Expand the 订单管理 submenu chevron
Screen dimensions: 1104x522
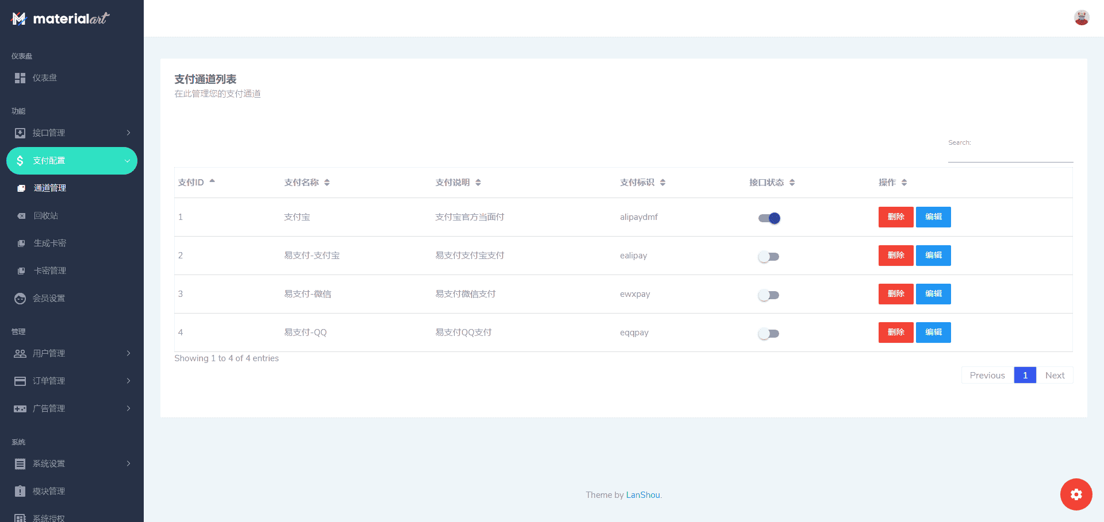click(128, 381)
